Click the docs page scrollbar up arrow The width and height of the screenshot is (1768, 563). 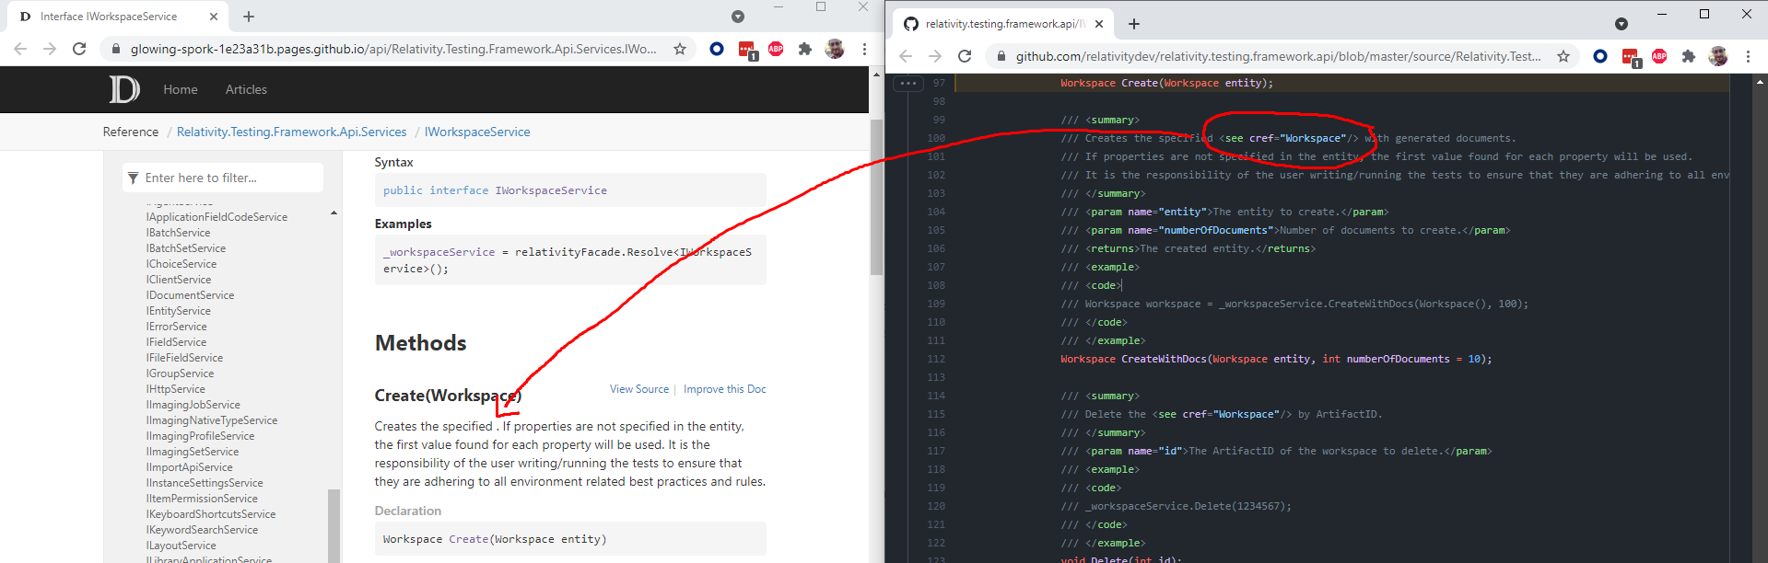click(876, 75)
